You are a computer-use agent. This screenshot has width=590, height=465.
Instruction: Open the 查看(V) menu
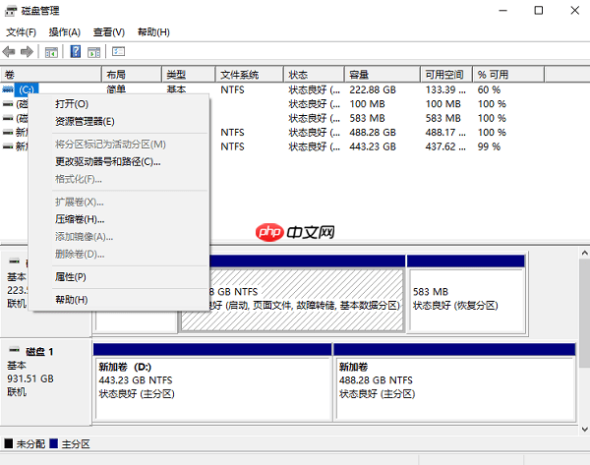tap(109, 32)
